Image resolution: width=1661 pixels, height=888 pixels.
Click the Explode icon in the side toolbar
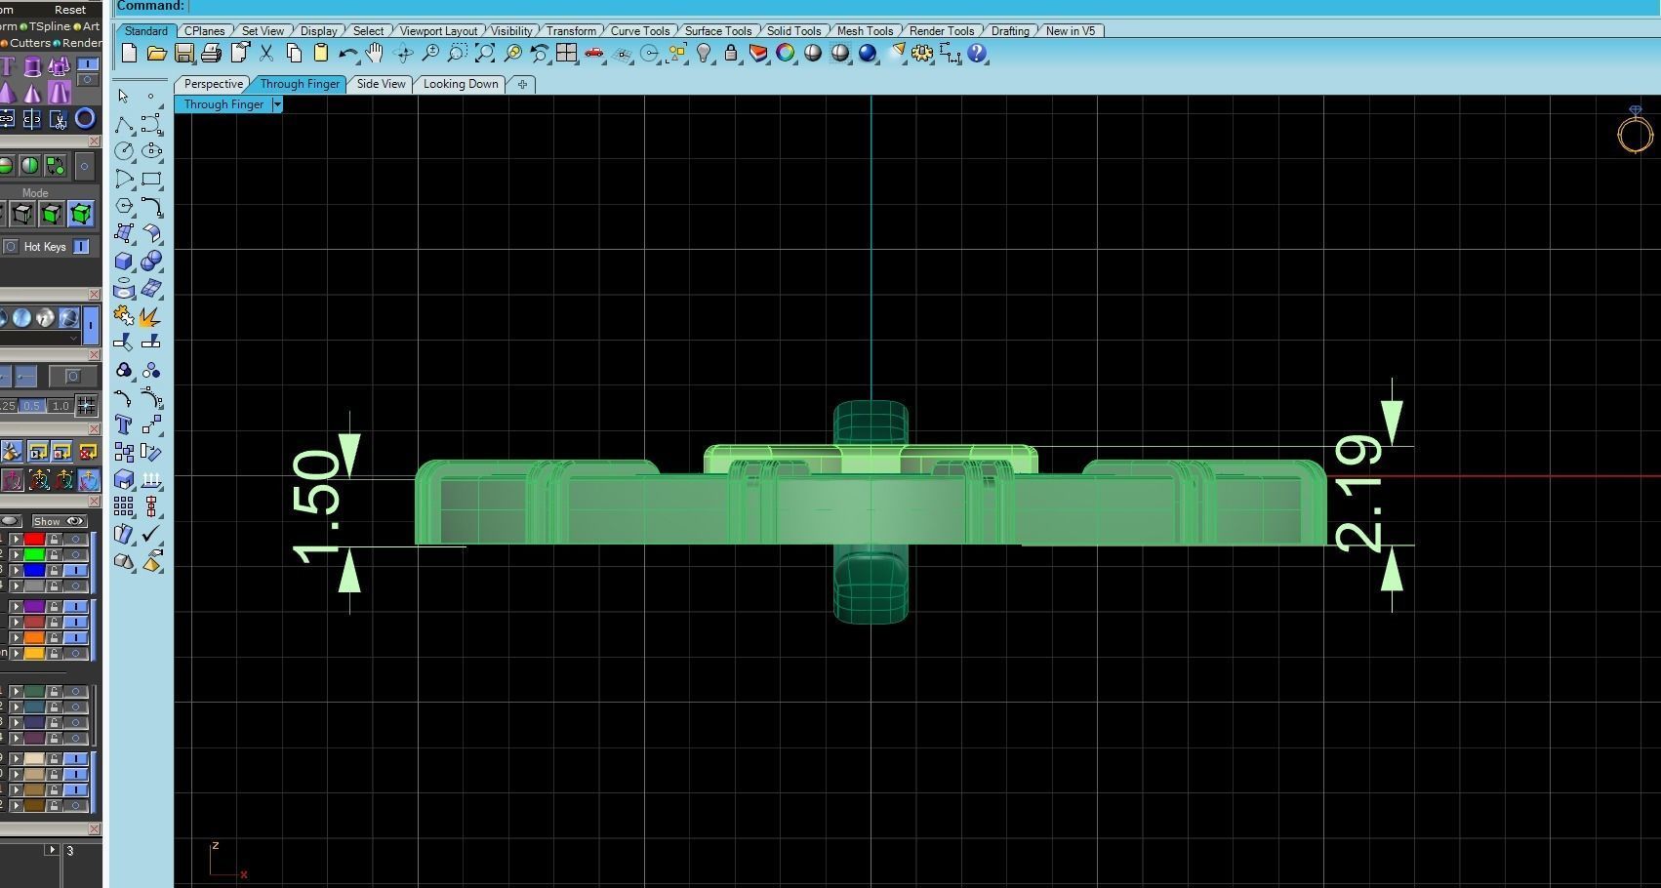(x=151, y=315)
